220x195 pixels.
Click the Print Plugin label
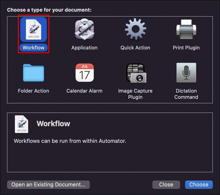tap(186, 48)
